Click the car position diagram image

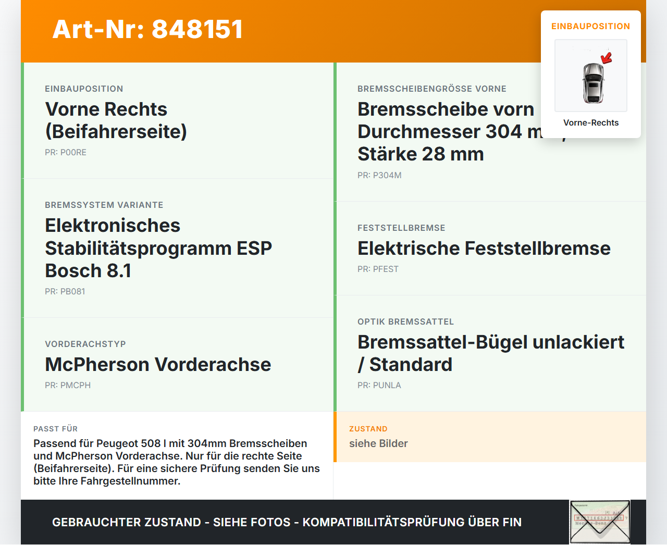(591, 76)
